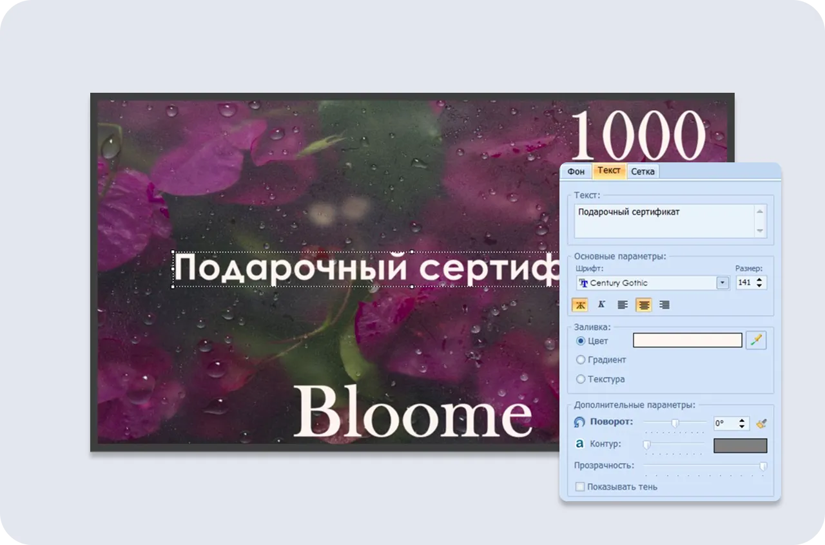Enable the Показывать тень checkbox

click(x=580, y=487)
